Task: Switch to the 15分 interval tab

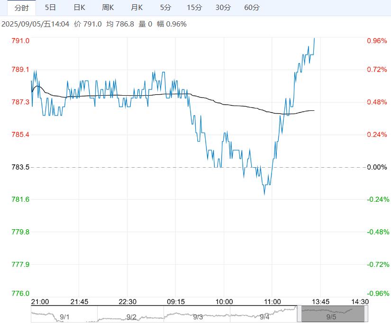Action: (x=194, y=8)
